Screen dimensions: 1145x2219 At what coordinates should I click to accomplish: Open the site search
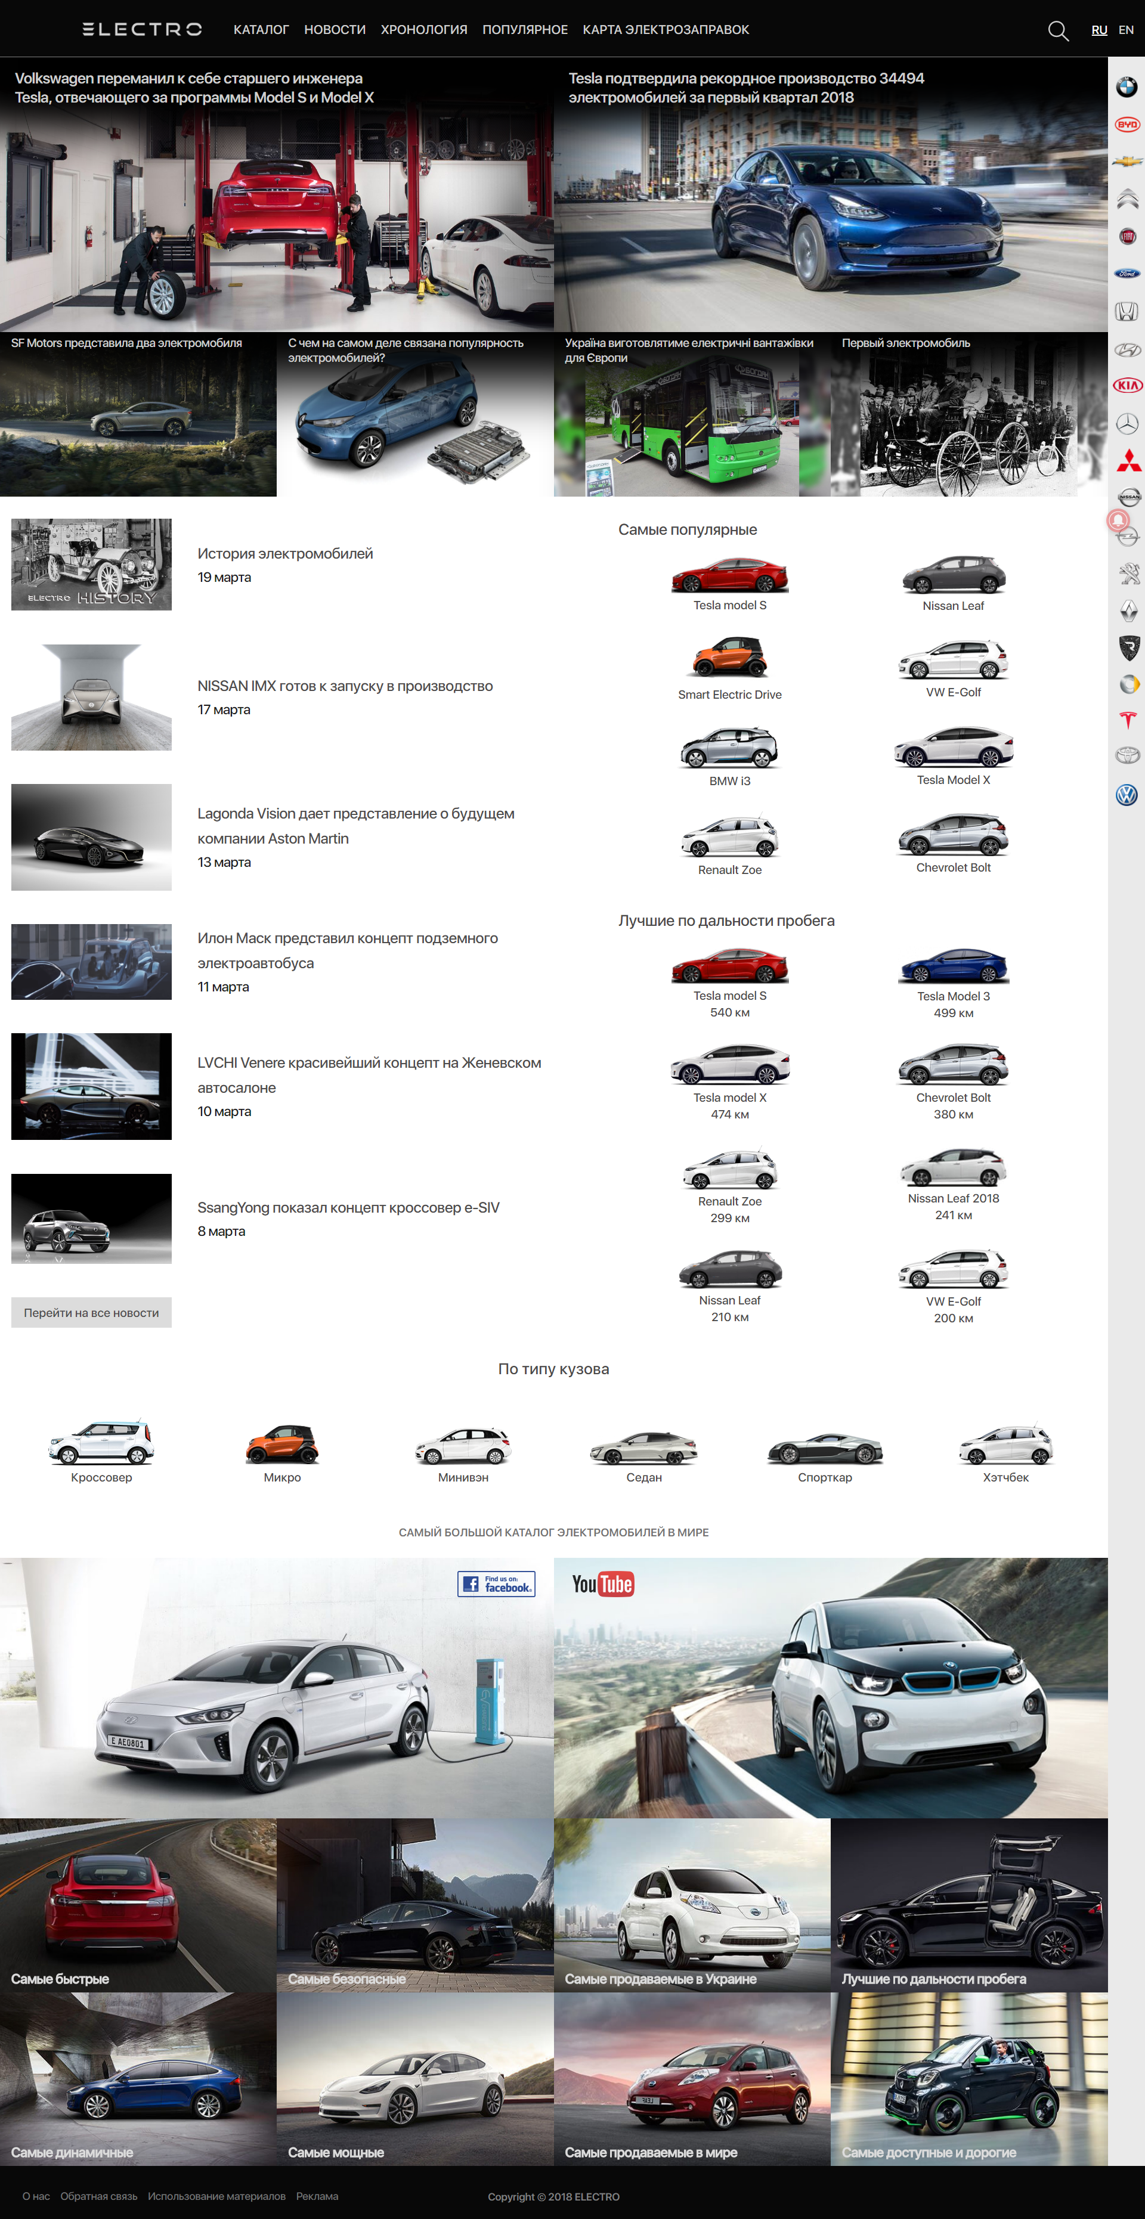pyautogui.click(x=1058, y=29)
